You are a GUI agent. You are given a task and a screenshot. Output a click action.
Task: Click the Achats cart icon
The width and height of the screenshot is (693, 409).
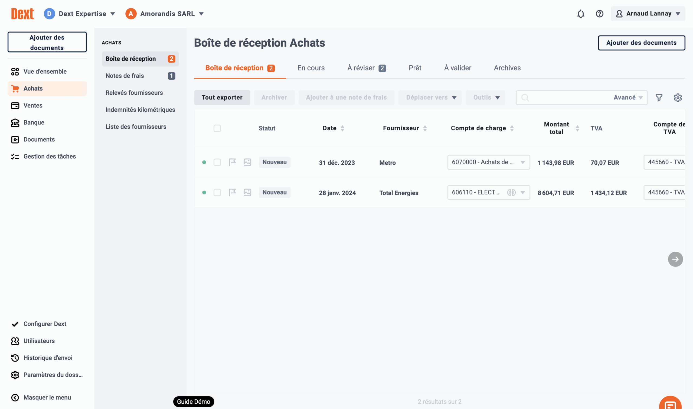pyautogui.click(x=15, y=89)
